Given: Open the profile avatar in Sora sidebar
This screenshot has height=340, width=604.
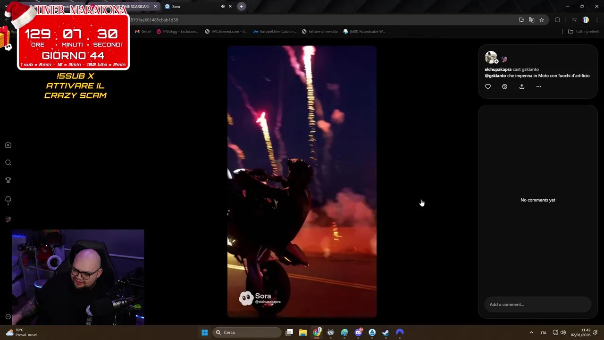Looking at the screenshot, I should (x=8, y=219).
